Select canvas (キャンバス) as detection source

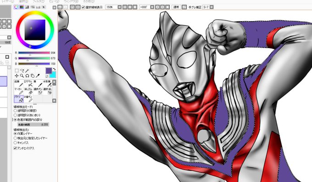tap(15, 143)
